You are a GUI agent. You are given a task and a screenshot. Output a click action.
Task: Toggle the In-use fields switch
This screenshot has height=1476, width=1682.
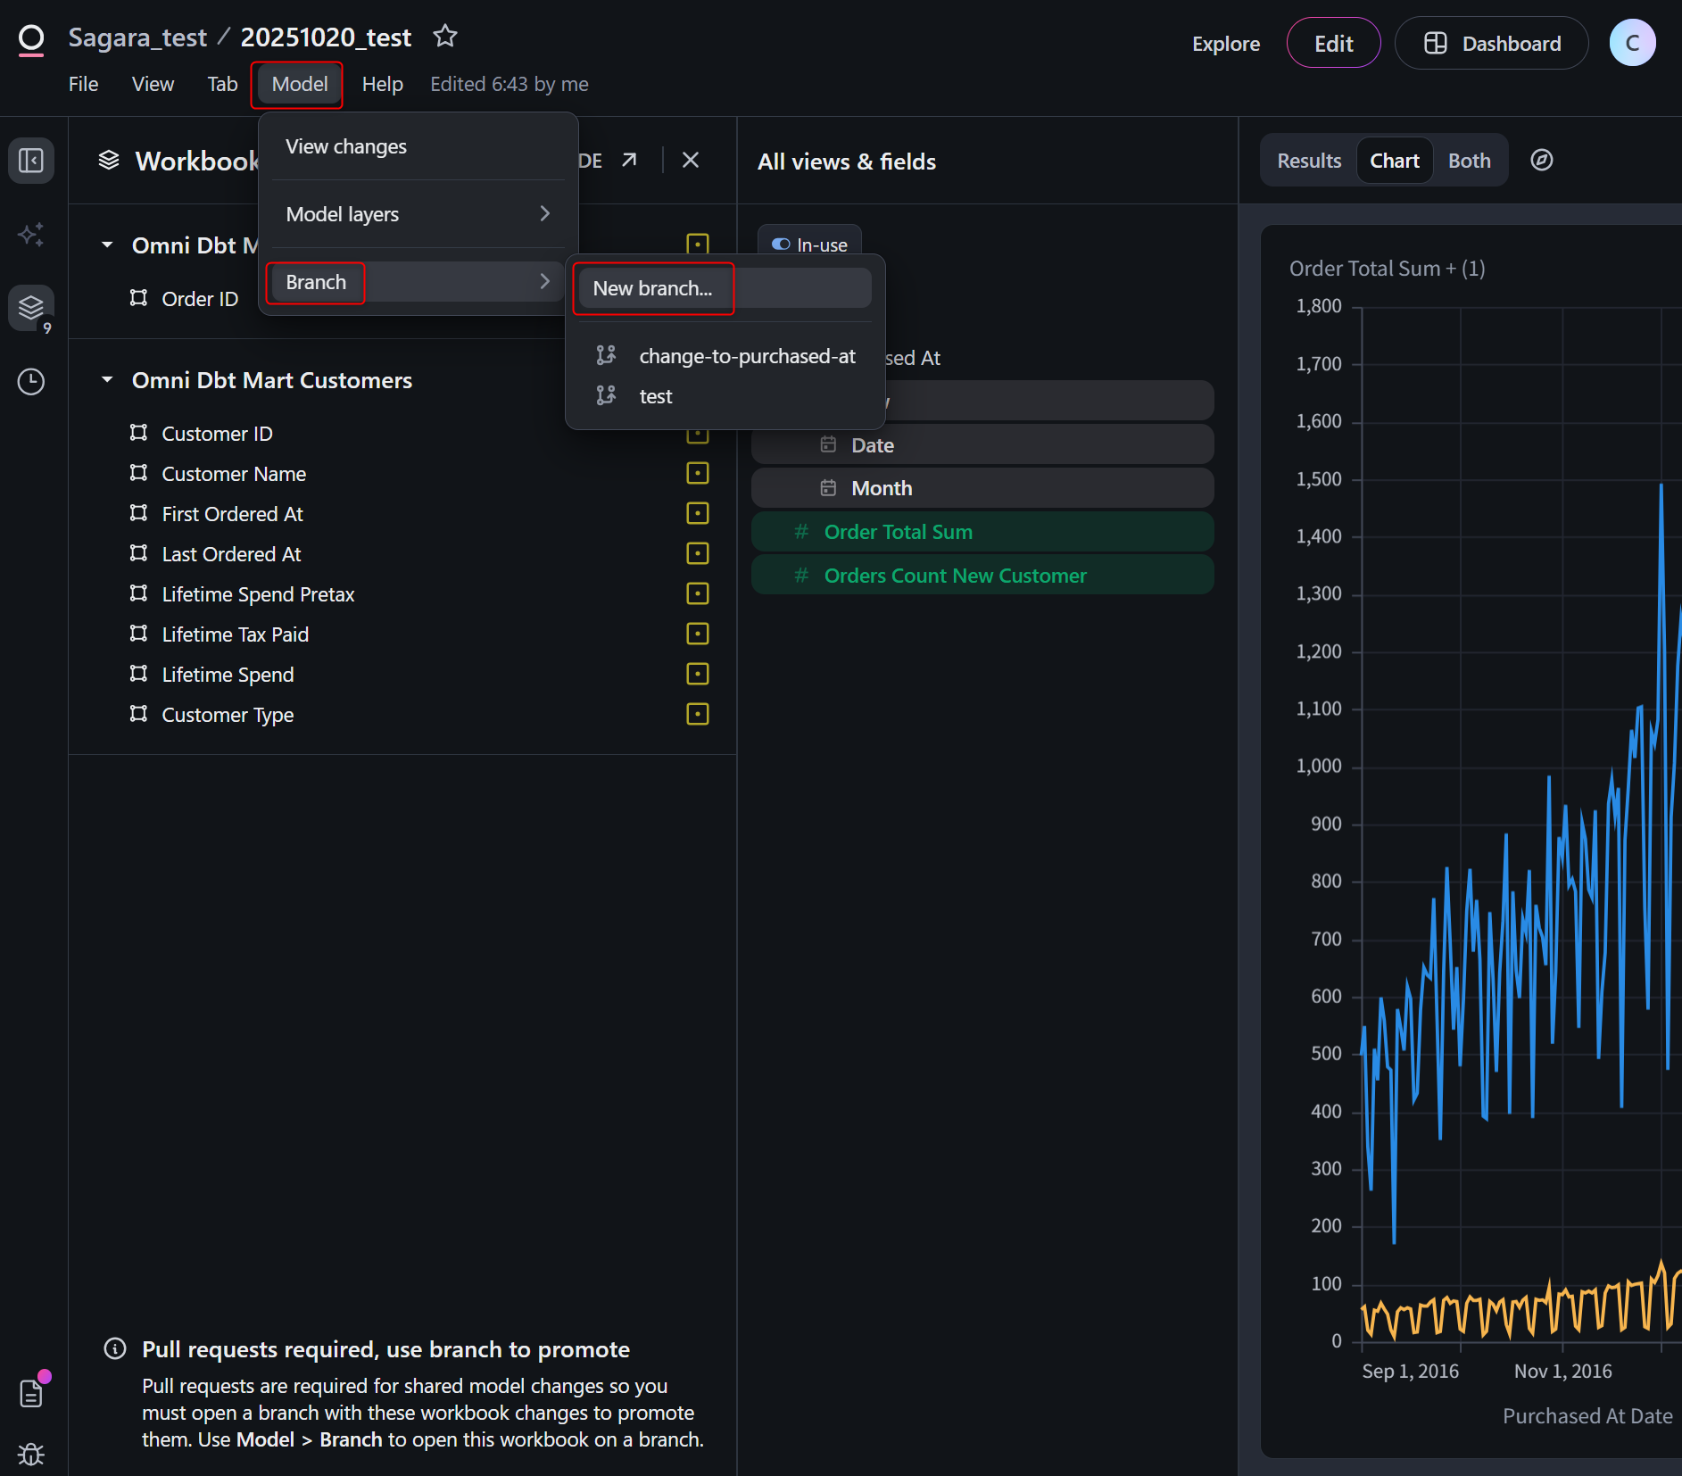pyautogui.click(x=781, y=245)
